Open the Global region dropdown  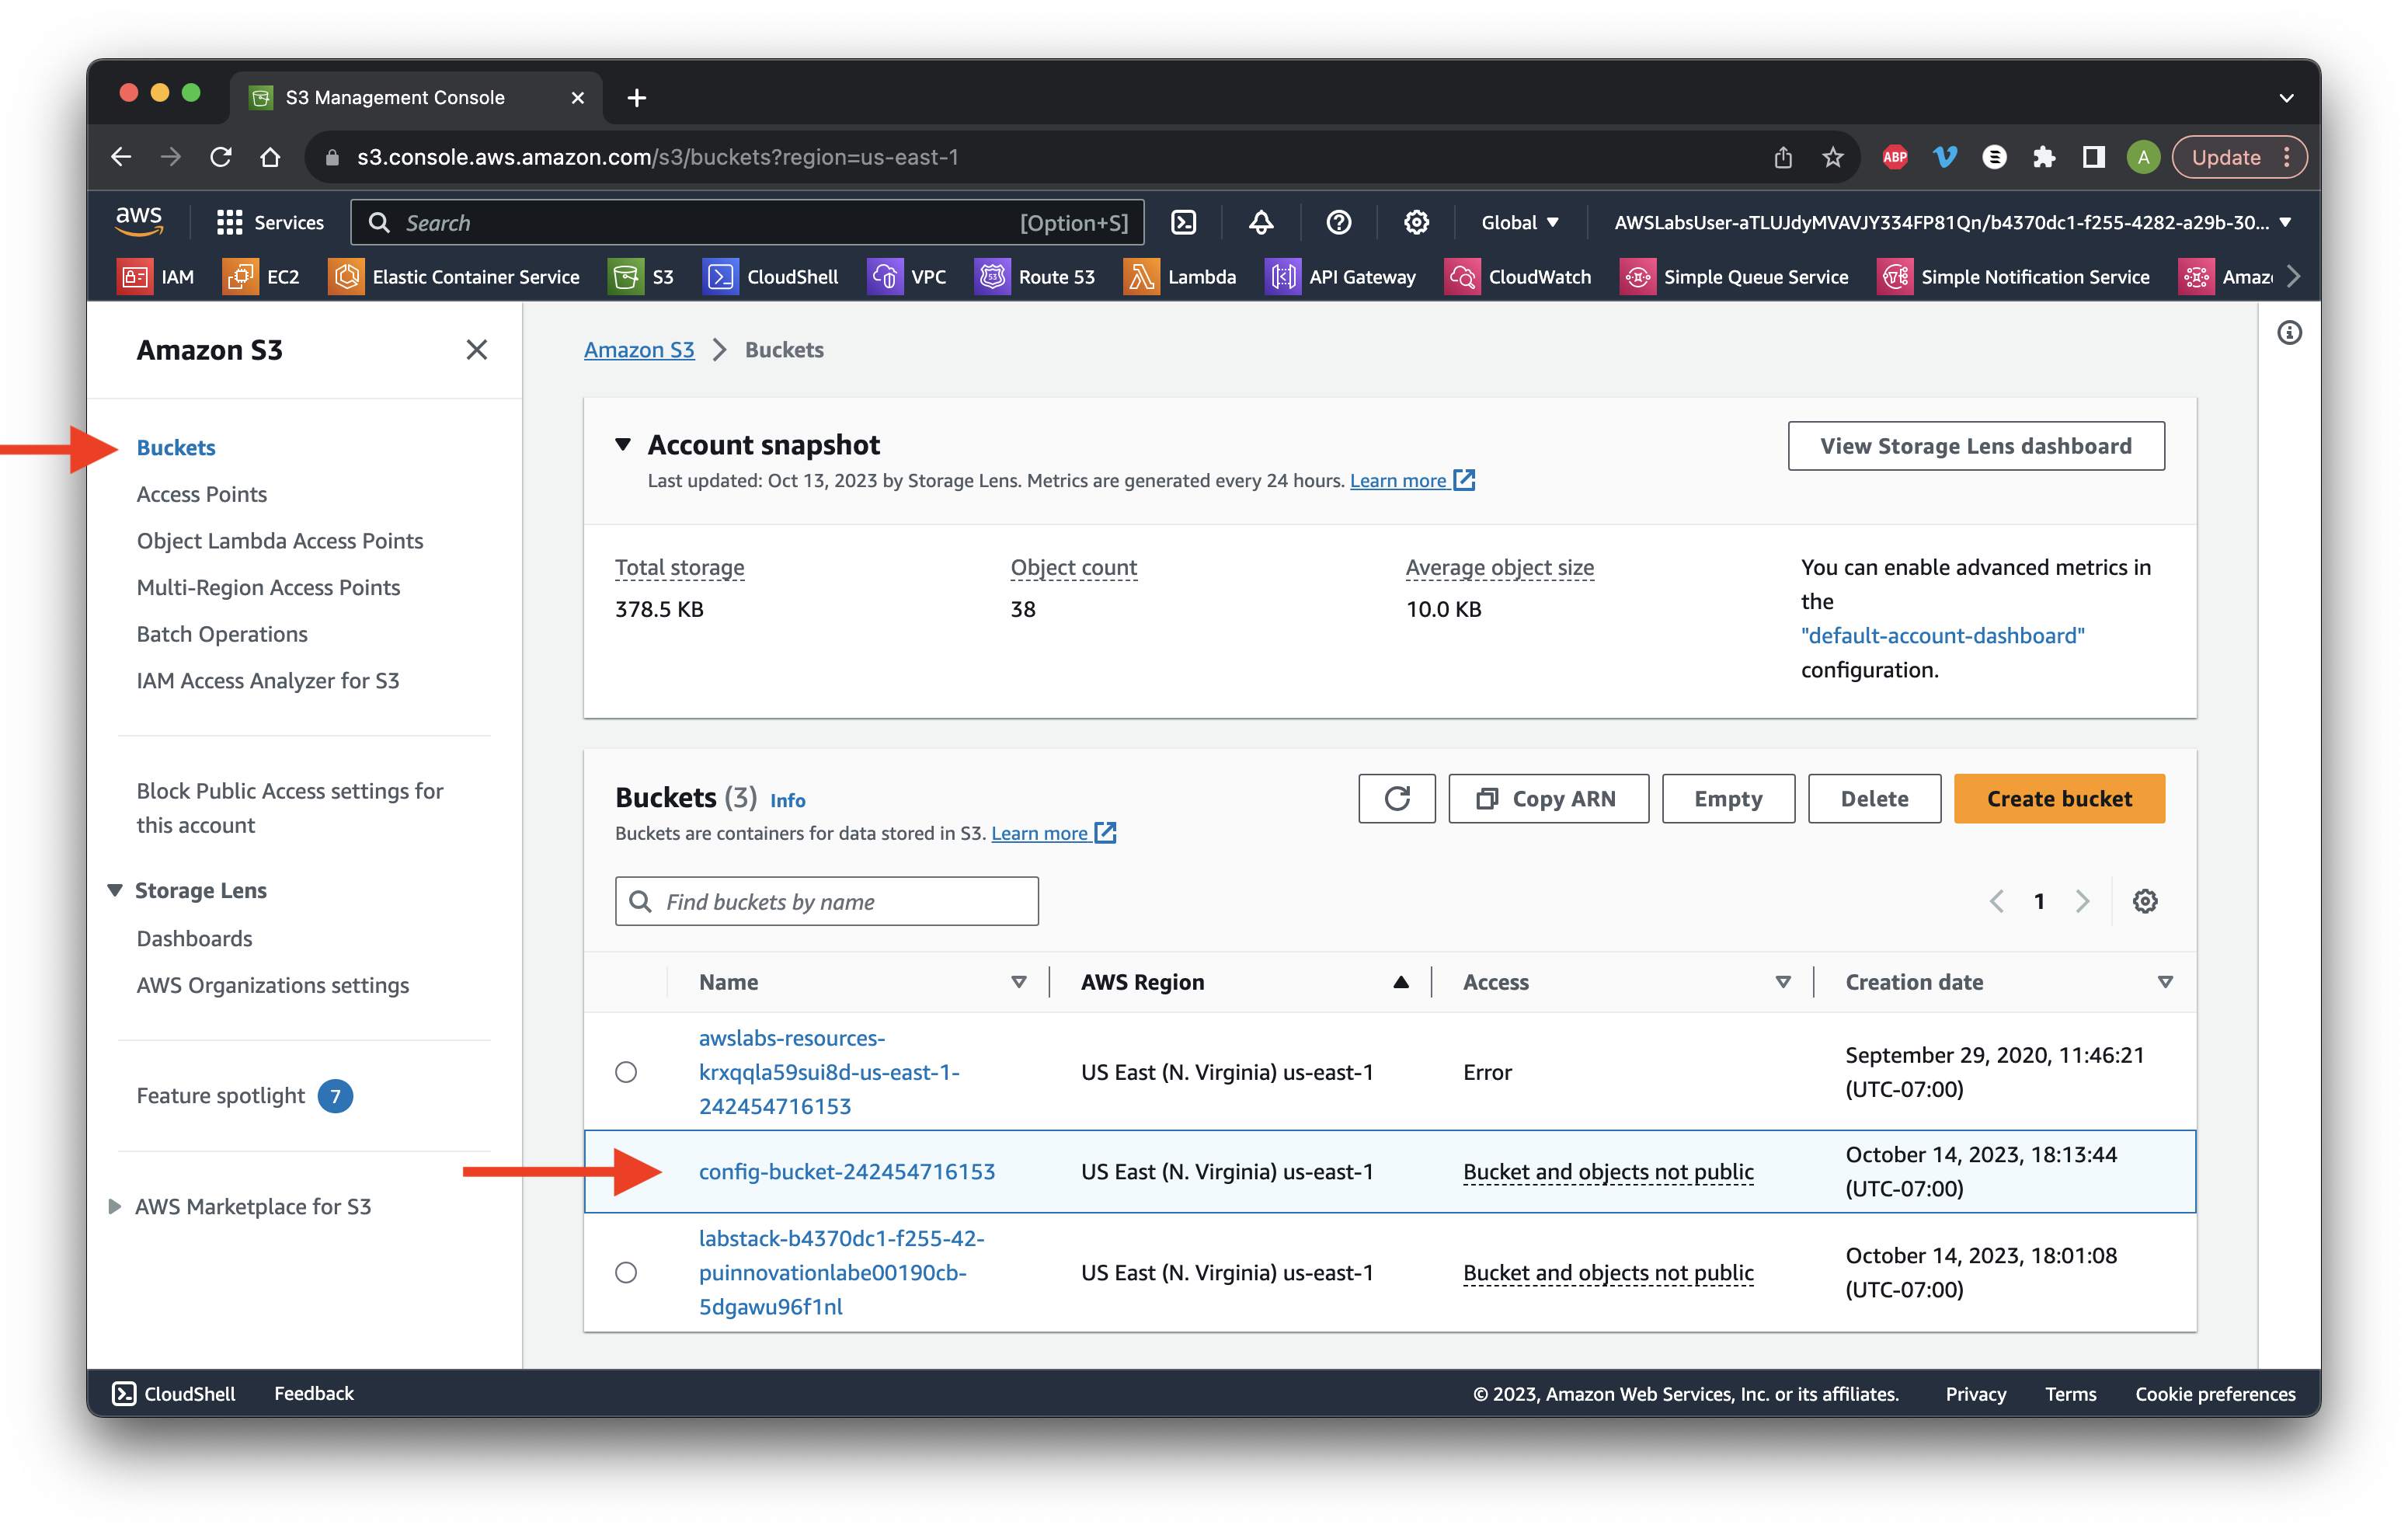(1519, 222)
